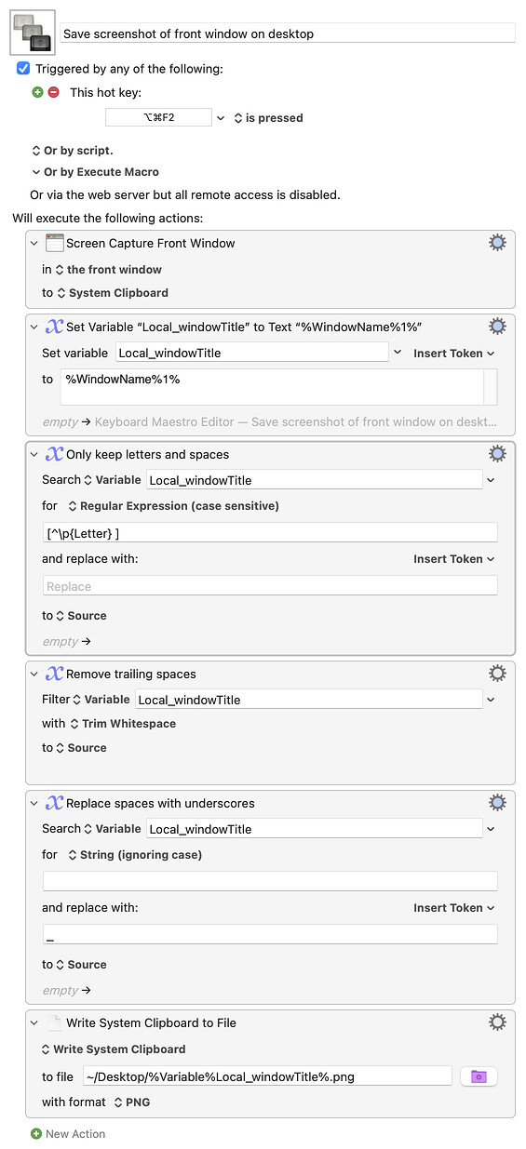This screenshot has width=526, height=1149.
Task: Open variable name dropdown in Set Variable action
Action: click(x=398, y=353)
